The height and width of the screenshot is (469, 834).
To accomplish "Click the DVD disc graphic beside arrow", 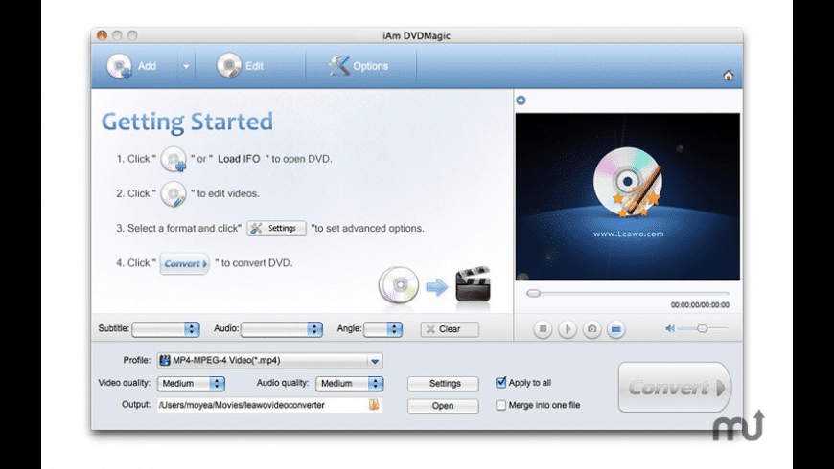I will (399, 285).
